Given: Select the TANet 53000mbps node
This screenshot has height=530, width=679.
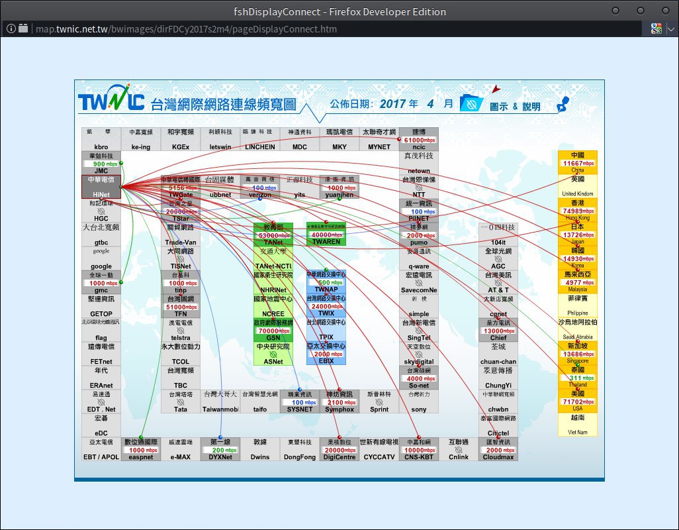Looking at the screenshot, I should pyautogui.click(x=273, y=235).
